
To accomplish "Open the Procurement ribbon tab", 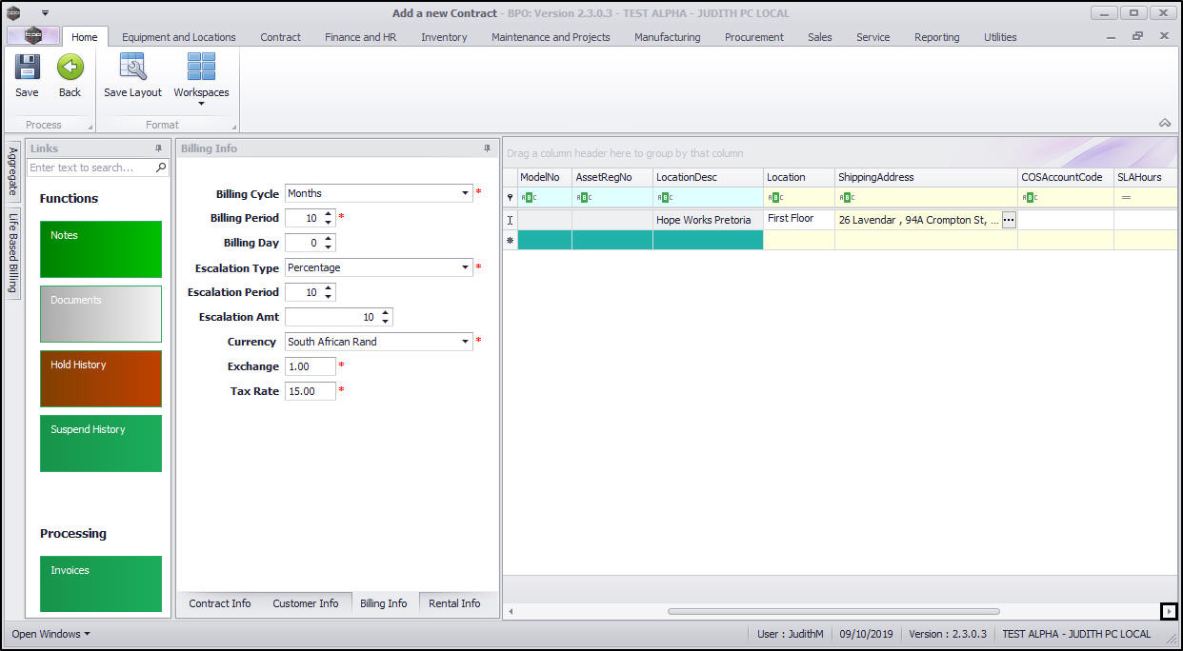I will 753,37.
